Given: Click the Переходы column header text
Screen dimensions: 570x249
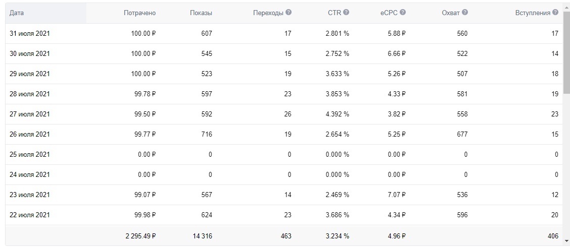Looking at the screenshot, I should [268, 13].
